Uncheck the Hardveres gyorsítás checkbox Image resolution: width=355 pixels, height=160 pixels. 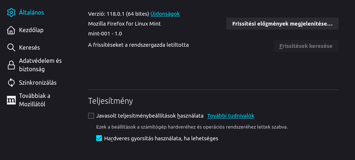pyautogui.click(x=99, y=138)
